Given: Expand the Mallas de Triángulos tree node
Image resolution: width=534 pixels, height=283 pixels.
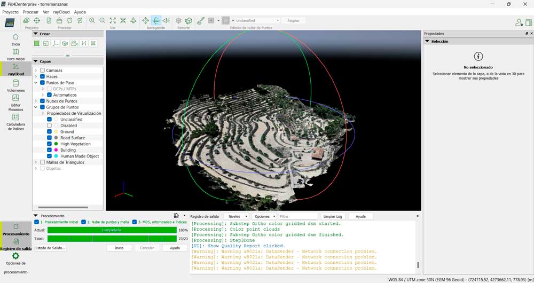Looking at the screenshot, I should (36, 162).
